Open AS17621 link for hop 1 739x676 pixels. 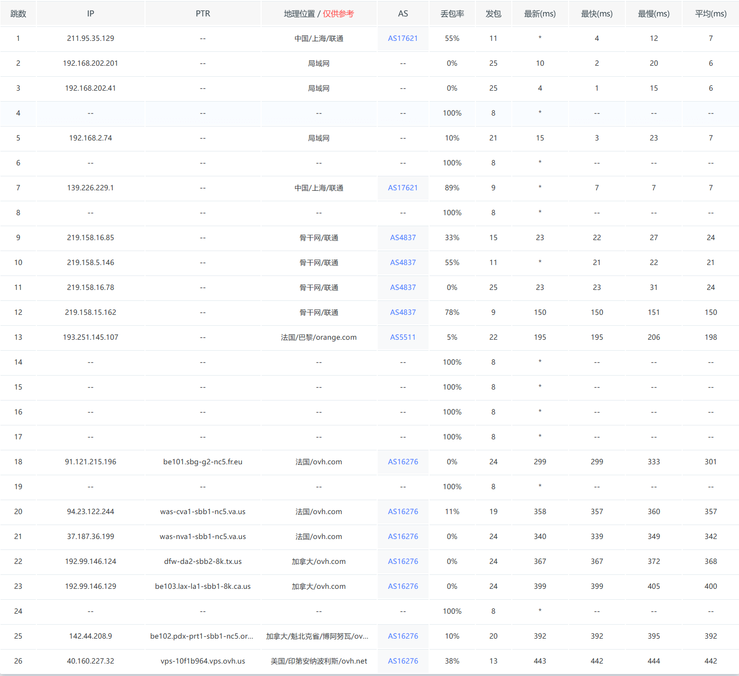tap(403, 38)
